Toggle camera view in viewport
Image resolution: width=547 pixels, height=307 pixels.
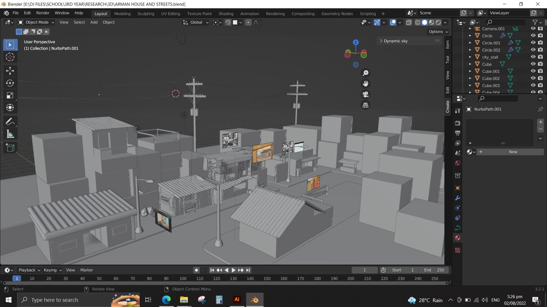pyautogui.click(x=365, y=95)
